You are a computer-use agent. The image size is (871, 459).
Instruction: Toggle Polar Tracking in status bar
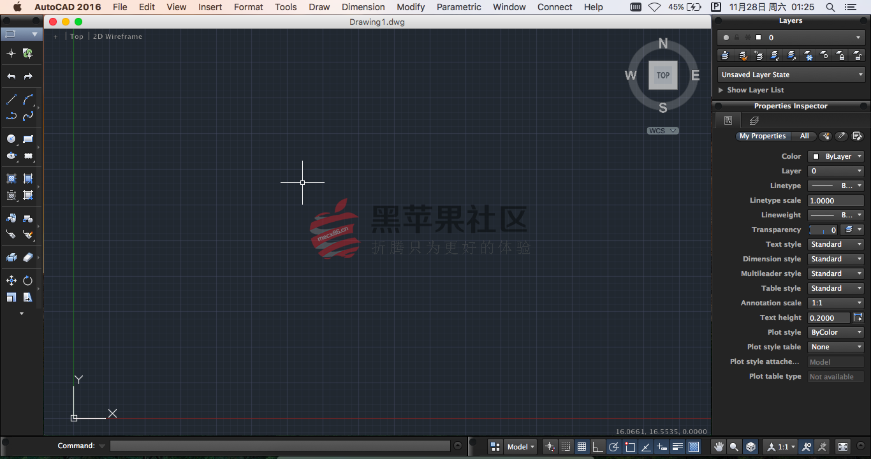click(x=614, y=447)
